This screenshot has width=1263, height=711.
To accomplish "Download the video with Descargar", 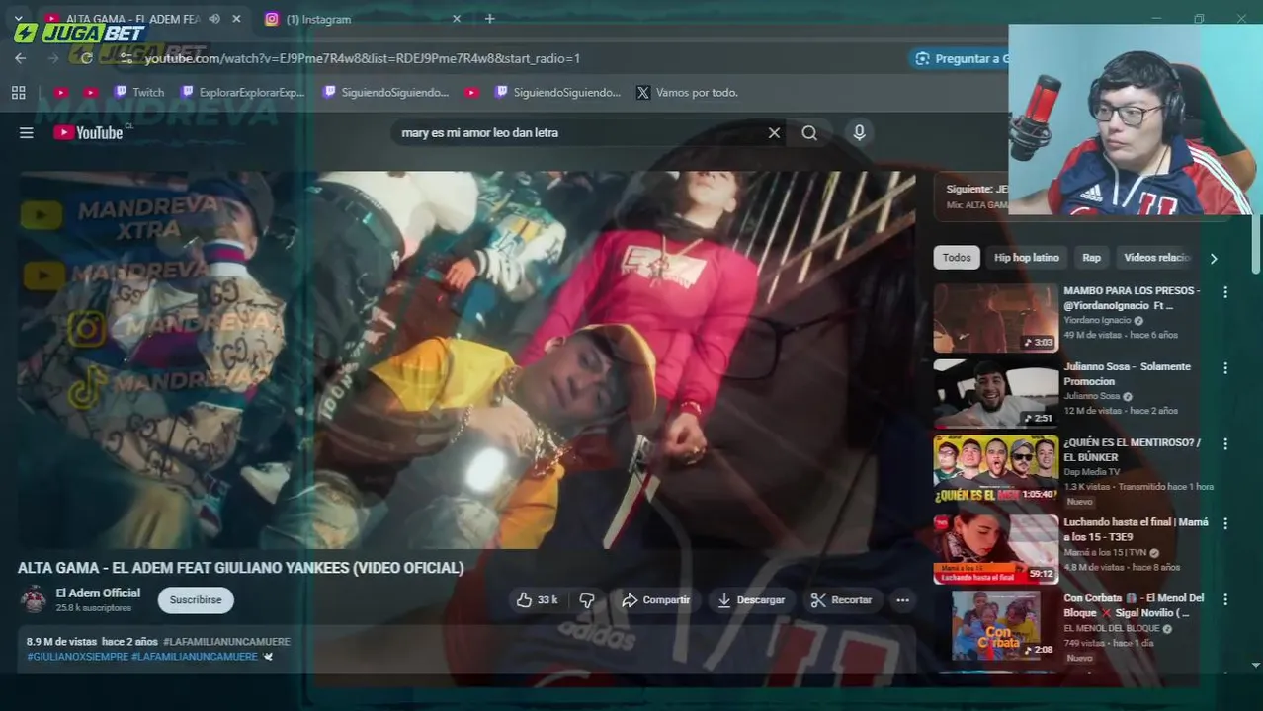I will click(x=751, y=599).
